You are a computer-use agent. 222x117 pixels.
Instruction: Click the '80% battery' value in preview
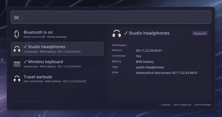[145, 62]
